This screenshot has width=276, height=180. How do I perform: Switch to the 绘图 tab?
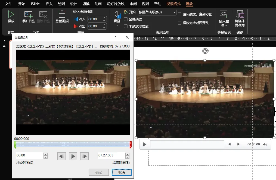[61, 4]
